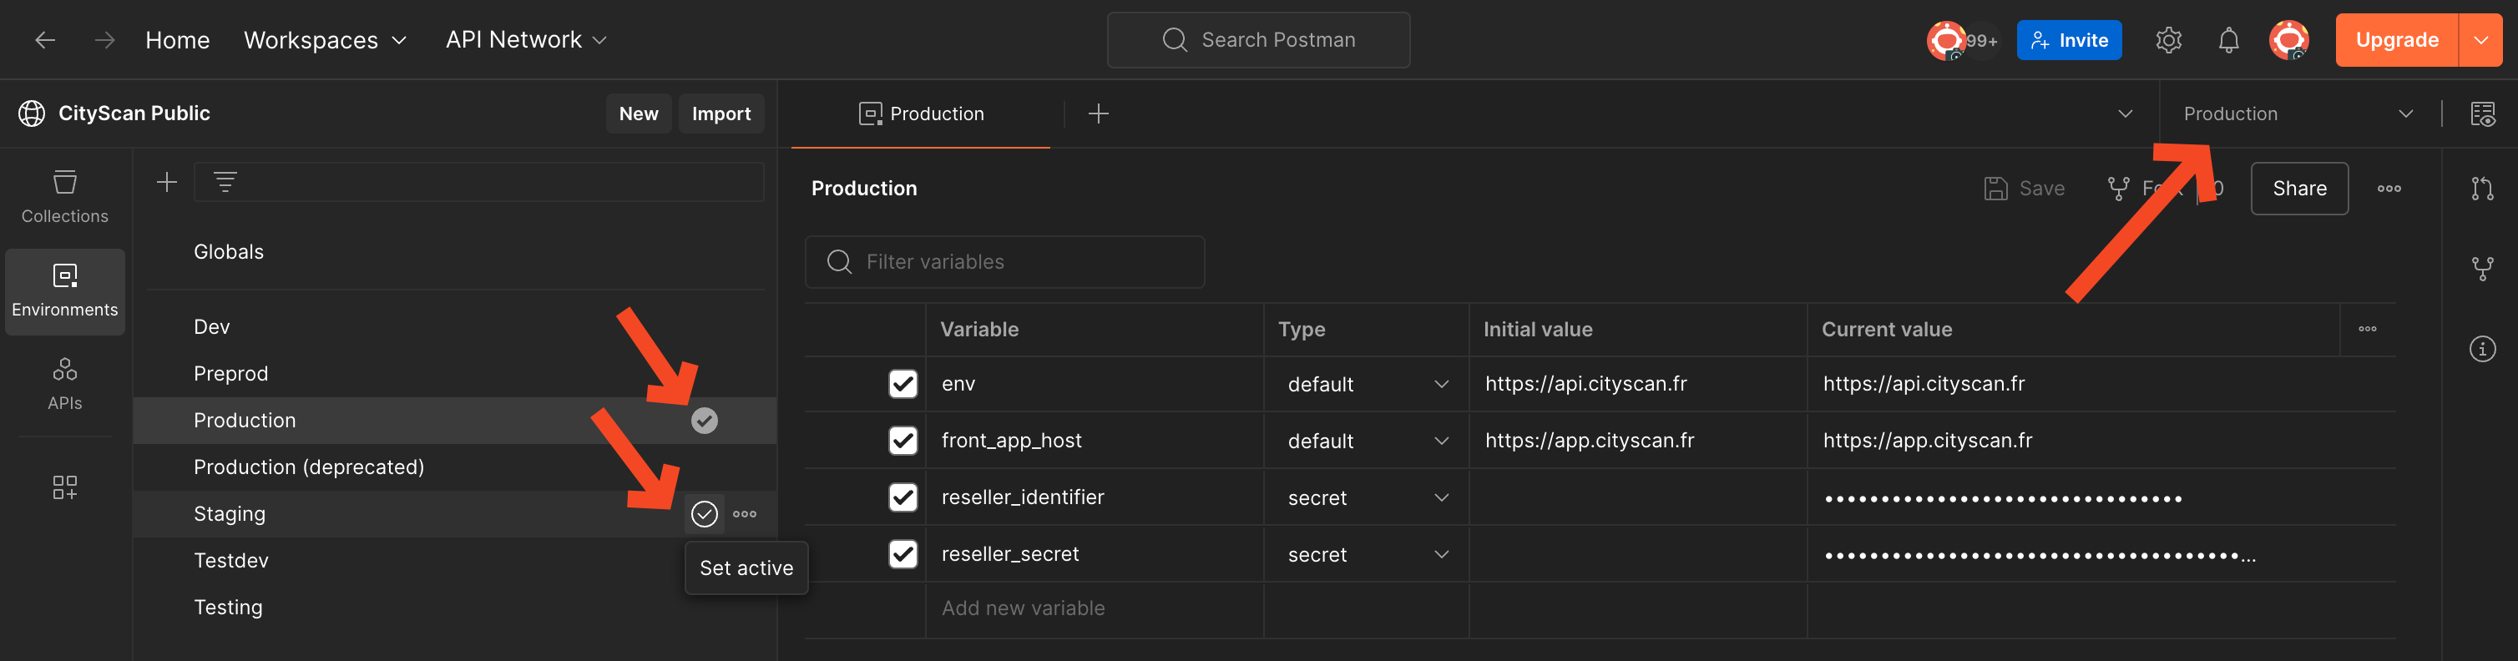Uncheck the front_app_host variable
Viewport: 2518px width, 661px height.
point(903,441)
